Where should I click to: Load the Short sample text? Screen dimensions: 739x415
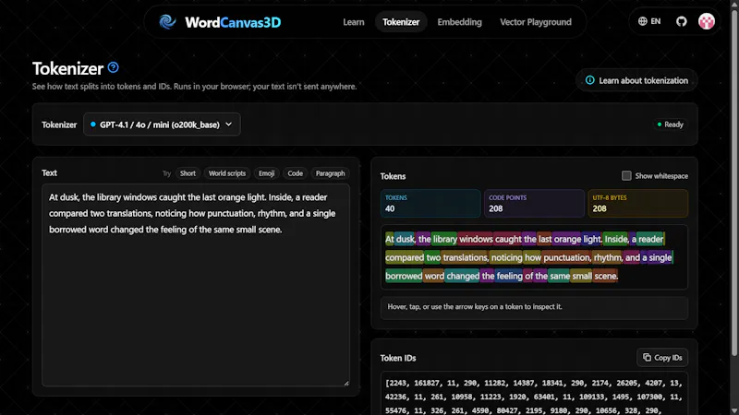click(x=188, y=173)
